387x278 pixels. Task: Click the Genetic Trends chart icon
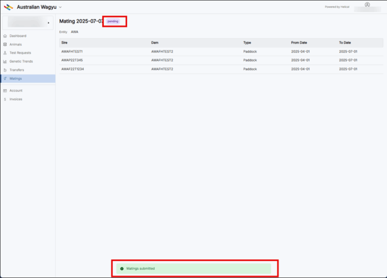[5, 61]
